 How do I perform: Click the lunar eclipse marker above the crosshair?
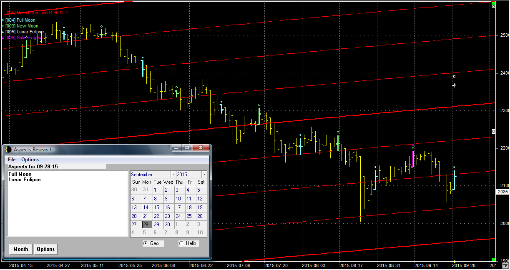tap(454, 76)
